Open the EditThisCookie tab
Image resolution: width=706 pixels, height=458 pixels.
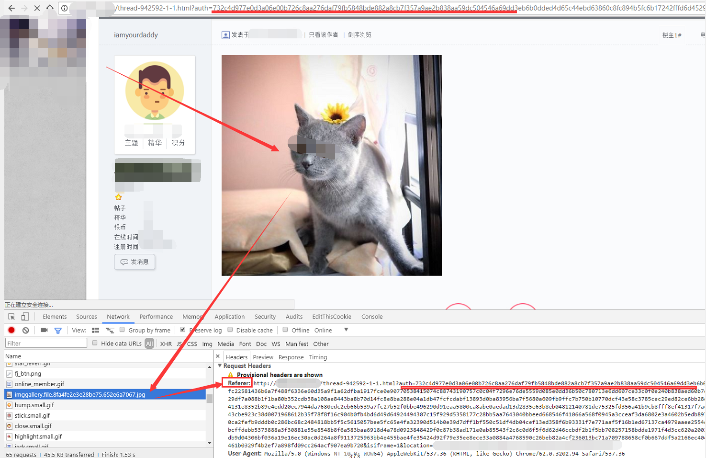click(332, 317)
